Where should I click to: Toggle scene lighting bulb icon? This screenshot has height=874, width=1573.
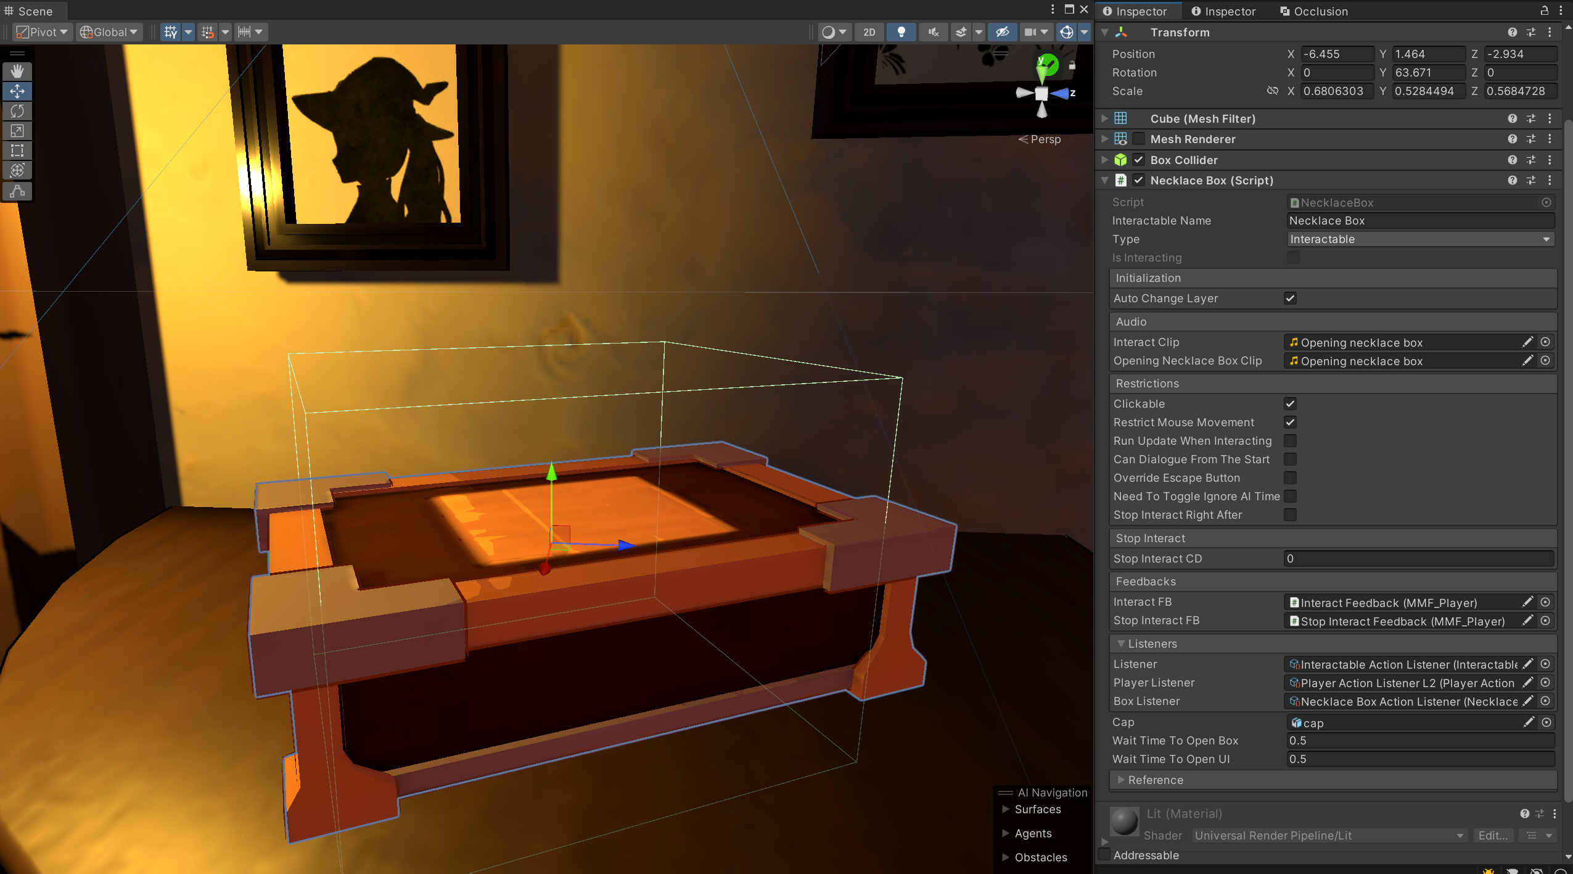point(901,32)
